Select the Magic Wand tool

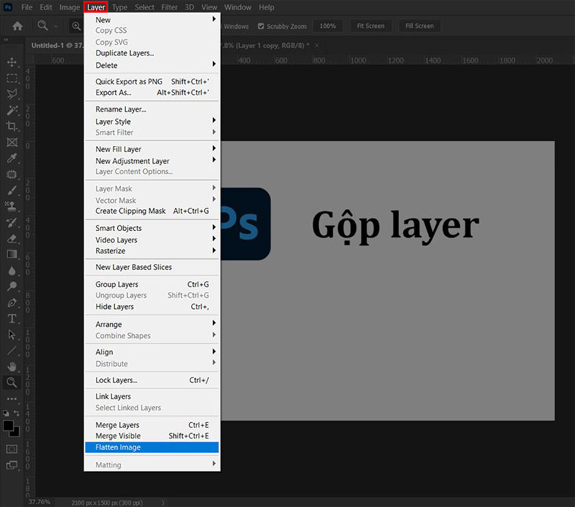pyautogui.click(x=12, y=110)
